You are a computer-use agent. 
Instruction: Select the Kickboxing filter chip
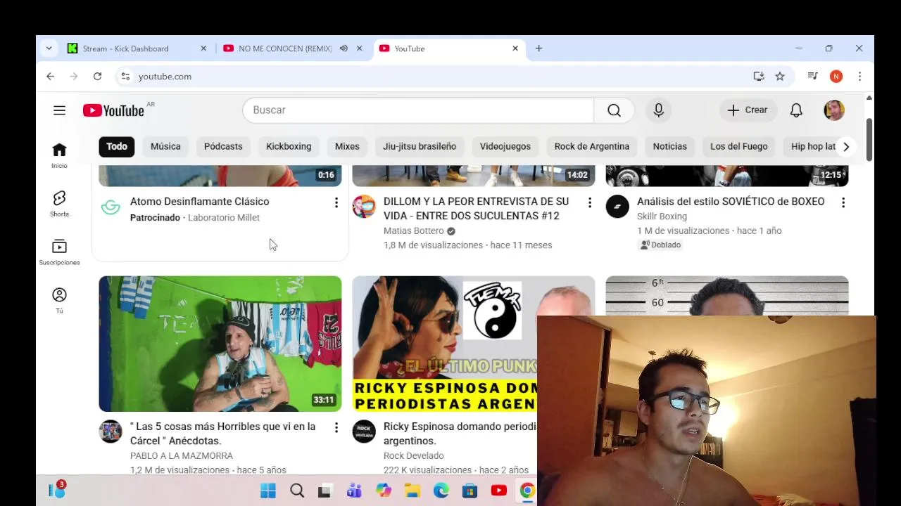pyautogui.click(x=289, y=146)
